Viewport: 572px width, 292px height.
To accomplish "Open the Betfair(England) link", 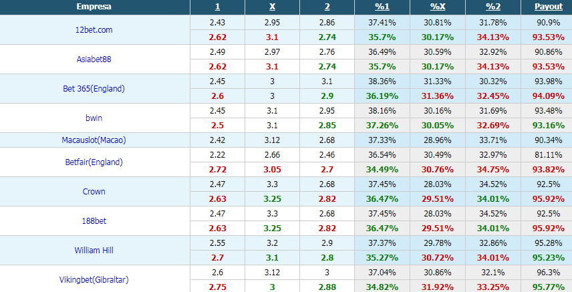I will click(94, 162).
